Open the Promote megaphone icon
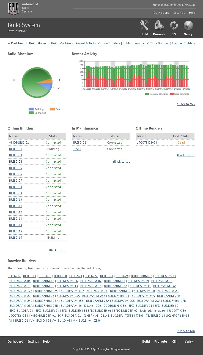This screenshot has height=355, width=203. [x=159, y=25]
